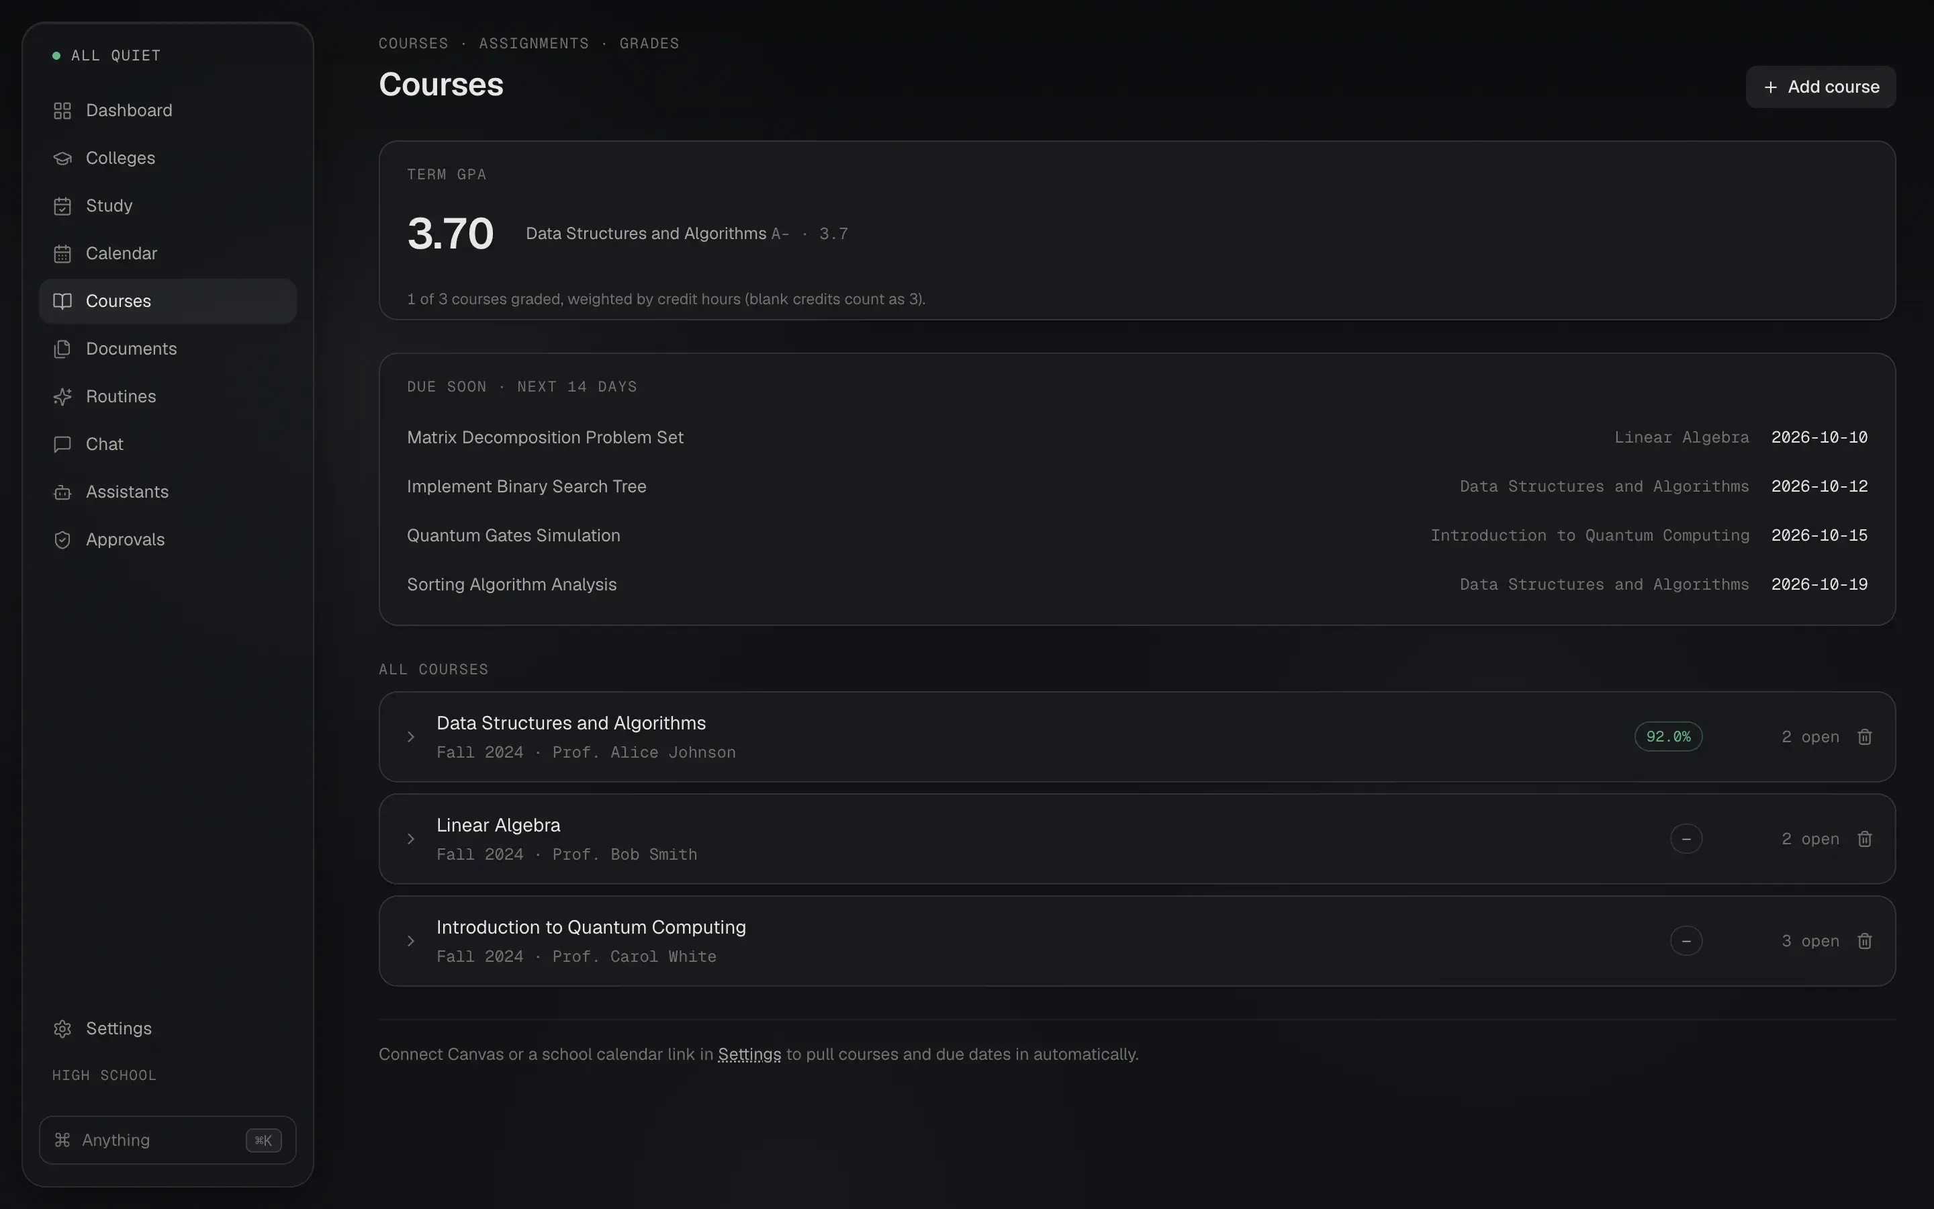Click the 3.70 term GPA value

pos(451,234)
